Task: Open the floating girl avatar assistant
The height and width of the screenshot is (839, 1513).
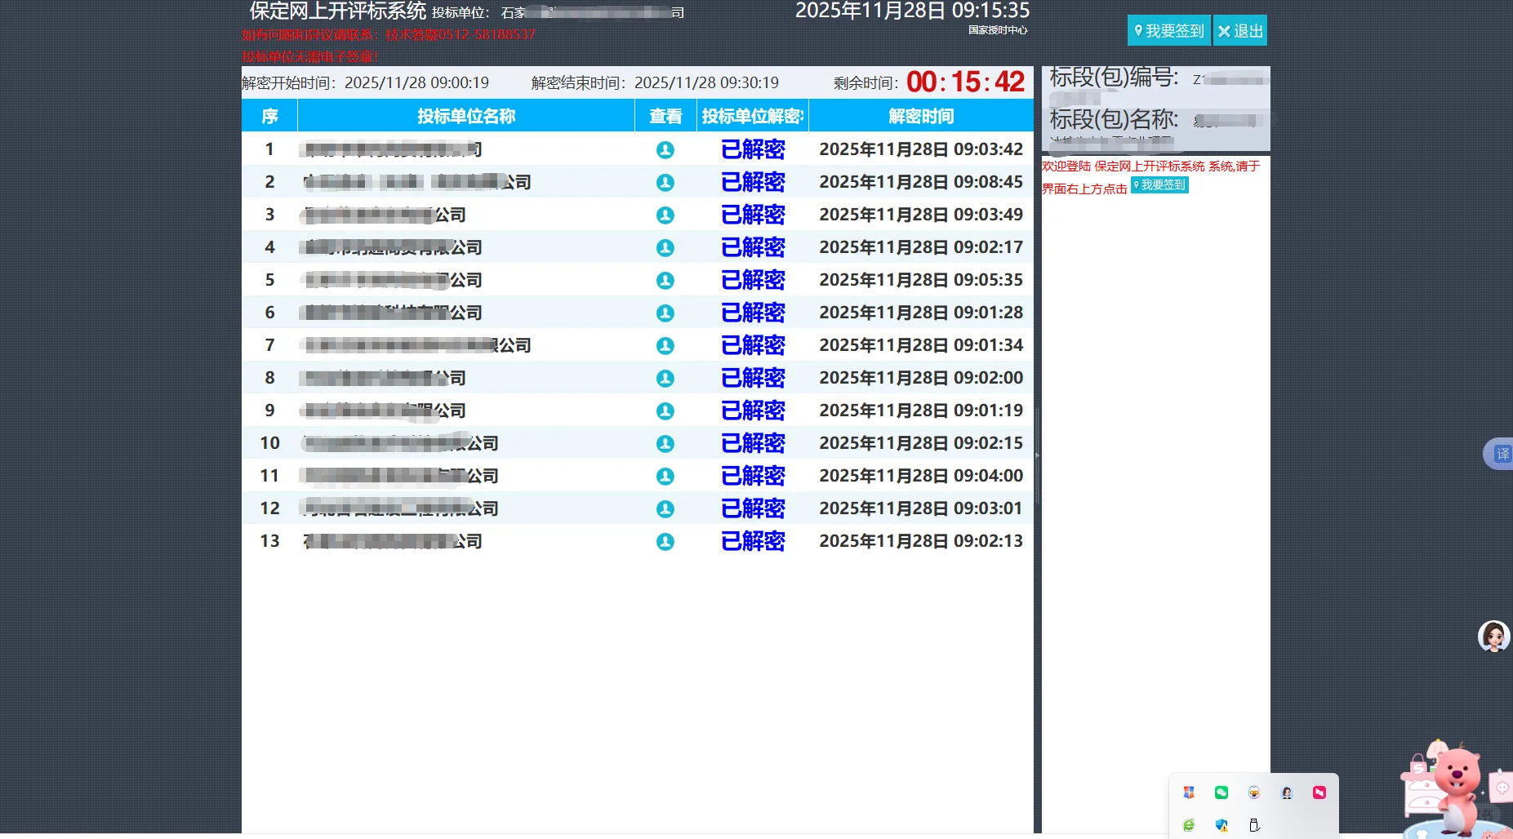Action: tap(1494, 637)
